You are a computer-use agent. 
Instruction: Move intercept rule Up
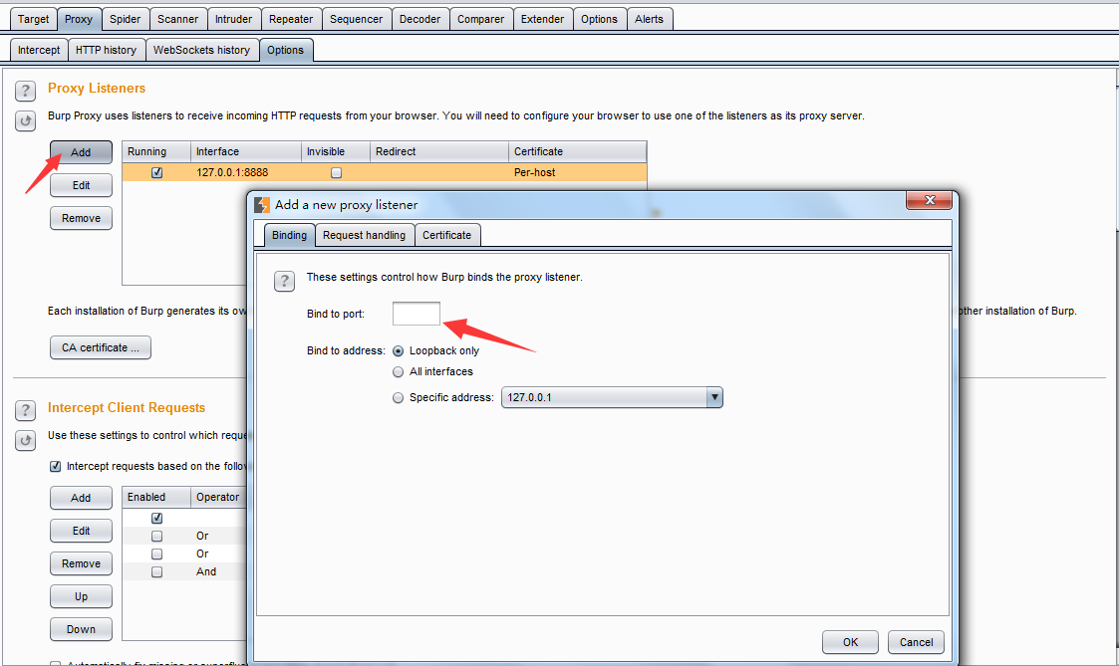click(x=81, y=596)
